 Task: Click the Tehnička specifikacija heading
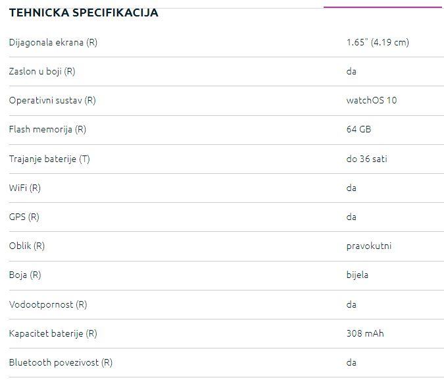click(84, 13)
